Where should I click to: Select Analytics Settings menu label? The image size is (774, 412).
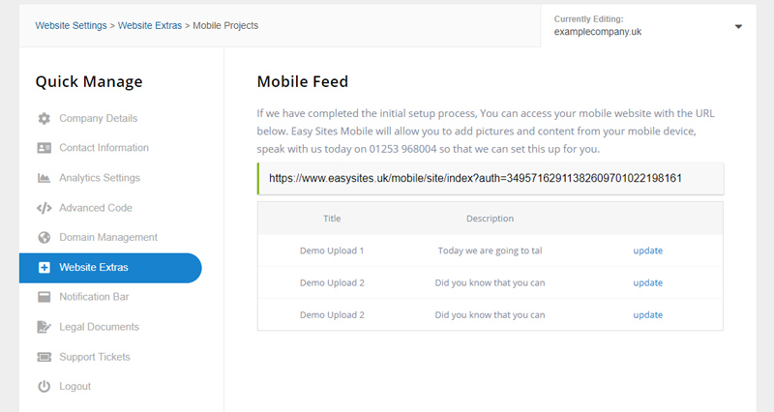coord(100,178)
